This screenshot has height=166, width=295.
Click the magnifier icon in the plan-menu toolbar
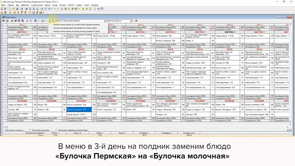[35, 21]
